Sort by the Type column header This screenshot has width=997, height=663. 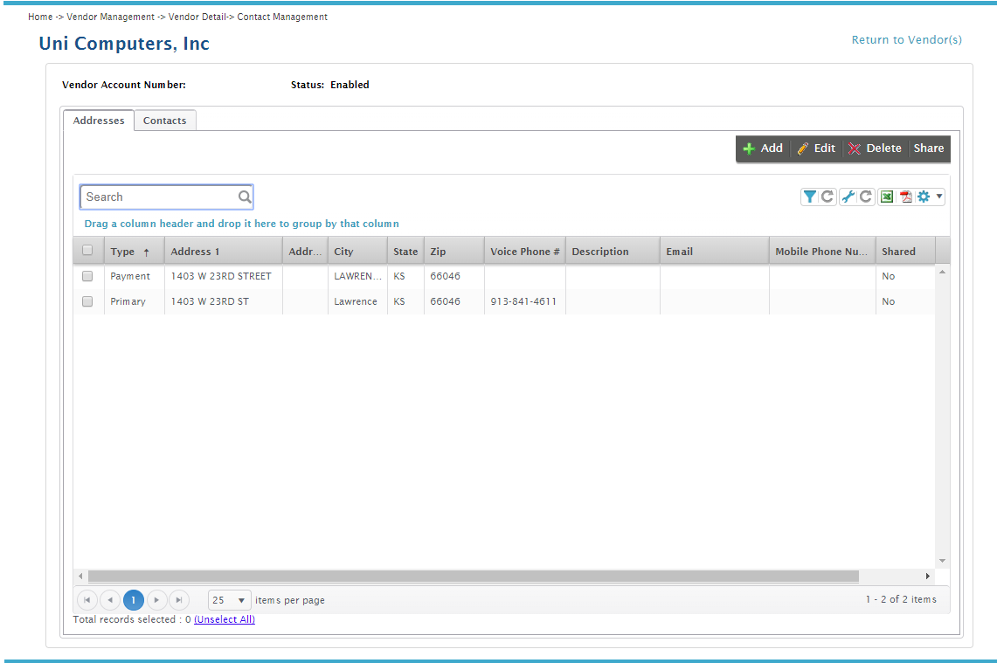(x=135, y=251)
